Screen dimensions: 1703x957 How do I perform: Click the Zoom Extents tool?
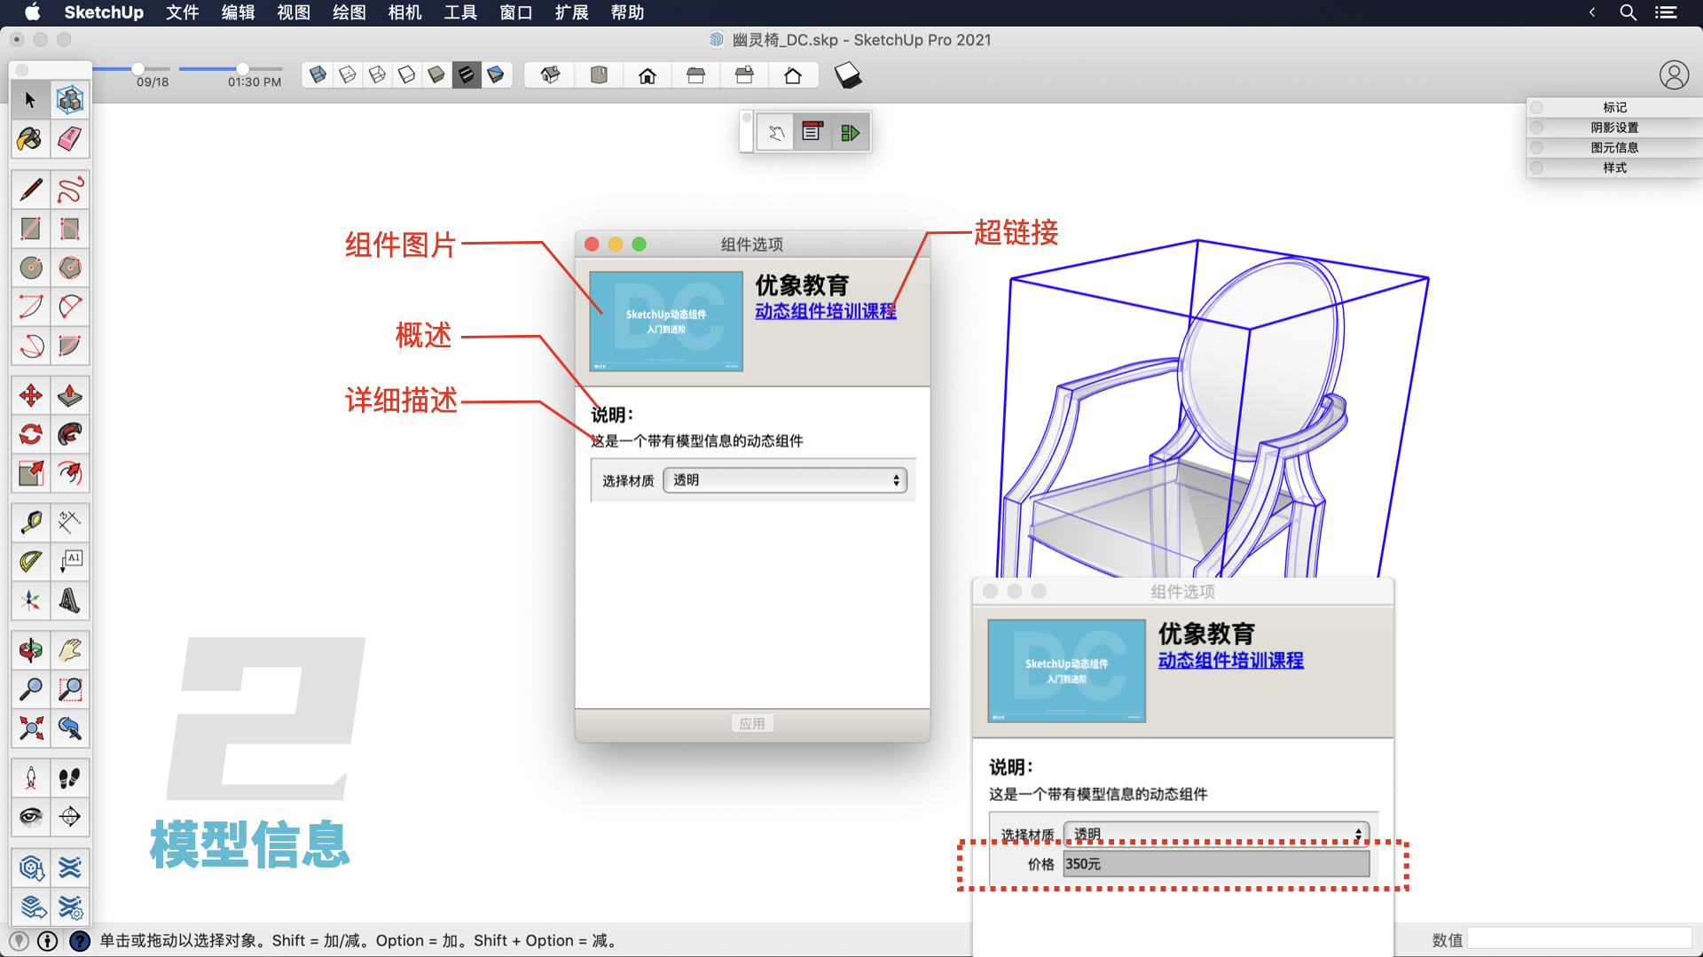point(30,728)
